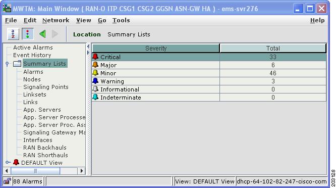Open the Network menu
336x188 pixels.
pyautogui.click(x=55, y=20)
